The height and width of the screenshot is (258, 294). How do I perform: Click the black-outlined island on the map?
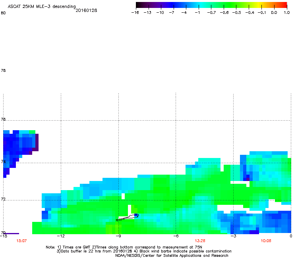(x=128, y=218)
